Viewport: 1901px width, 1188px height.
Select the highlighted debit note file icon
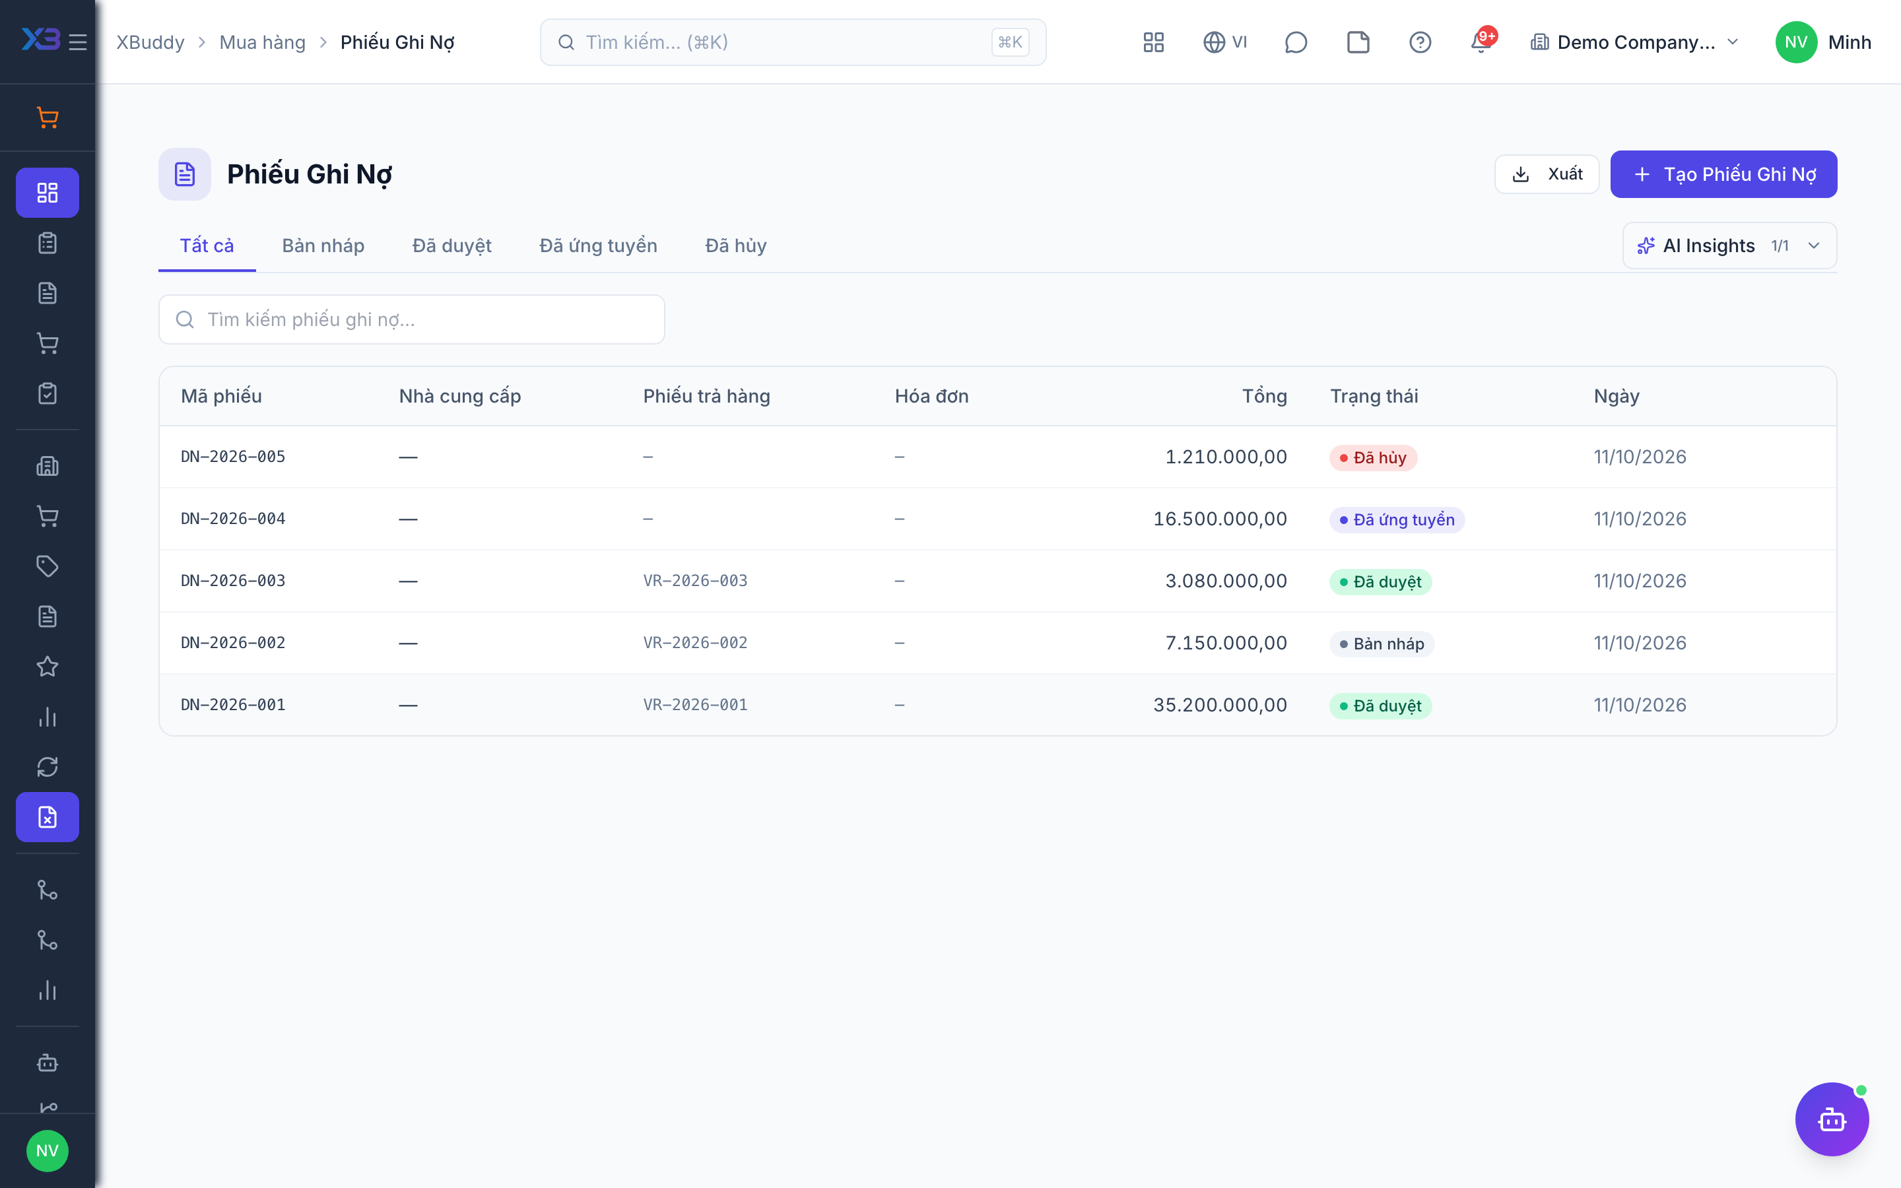47,817
